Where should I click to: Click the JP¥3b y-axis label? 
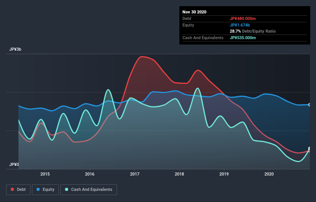(15, 50)
